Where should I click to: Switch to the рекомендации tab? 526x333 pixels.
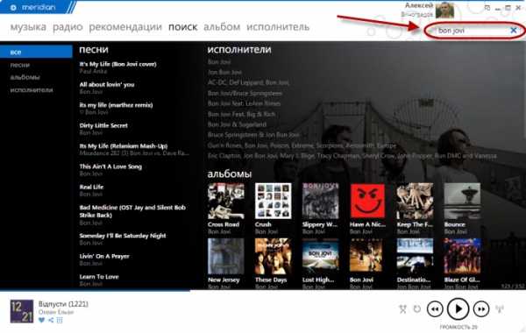point(125,27)
